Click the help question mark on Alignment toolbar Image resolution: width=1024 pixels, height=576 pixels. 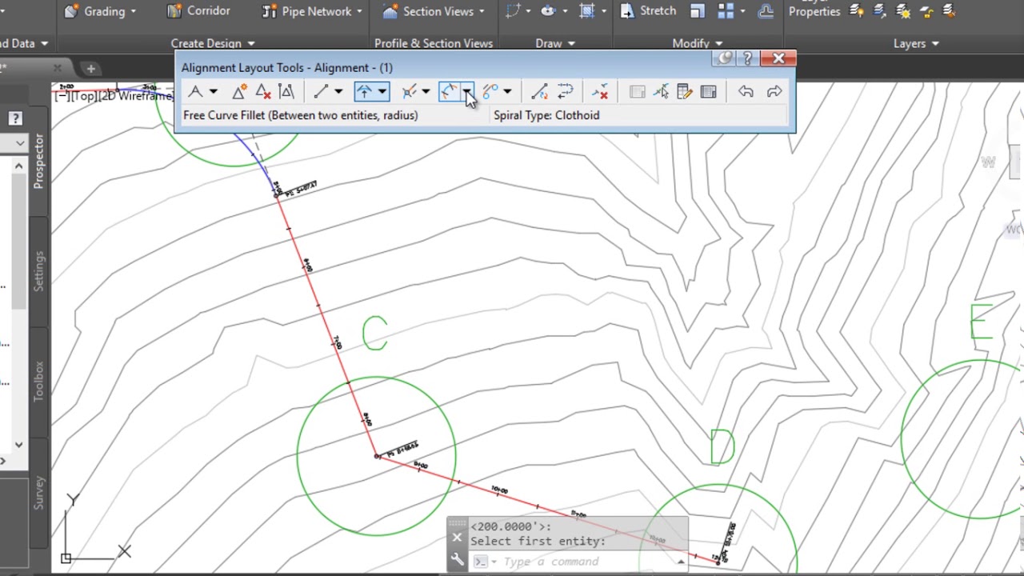[x=747, y=58]
